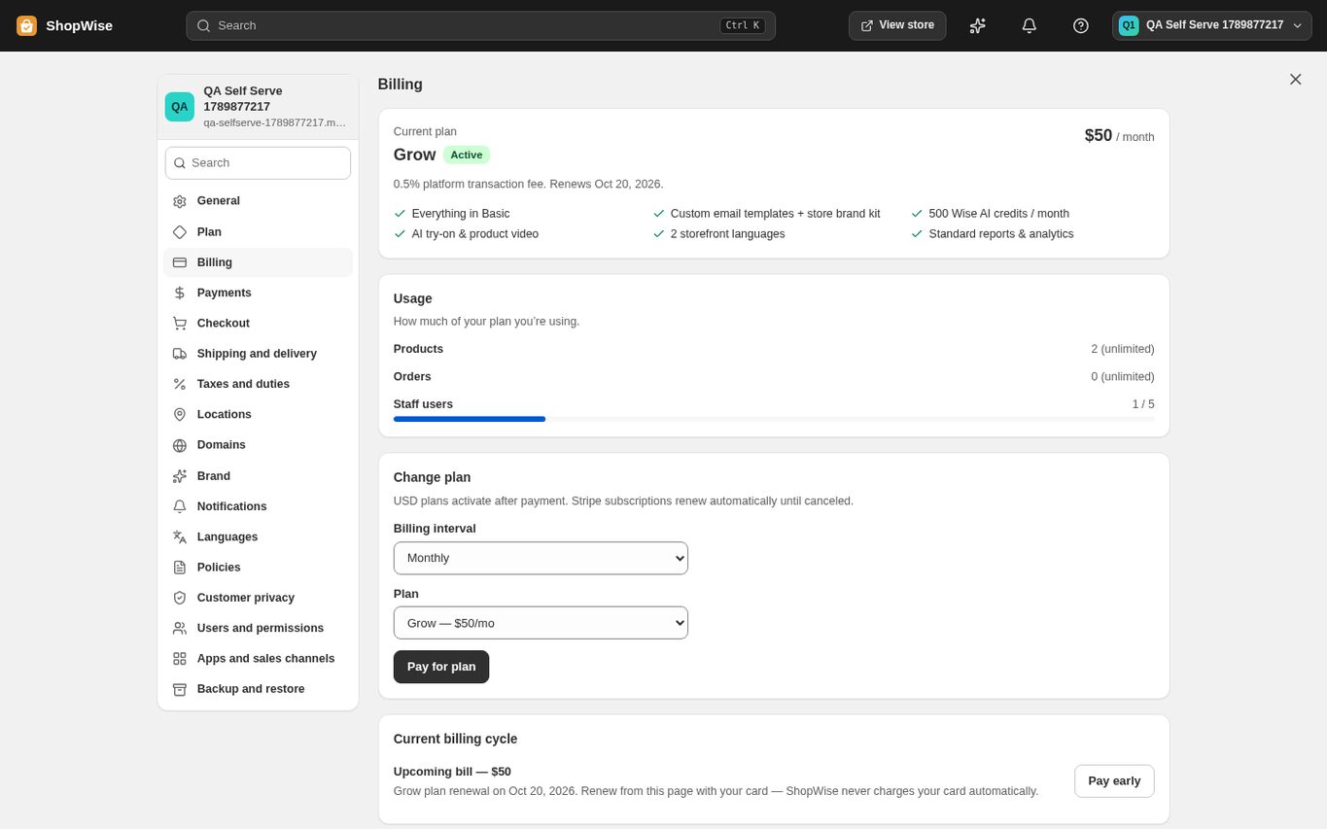This screenshot has height=829, width=1327.
Task: Open Apps and sales channels settings
Action: point(259,659)
